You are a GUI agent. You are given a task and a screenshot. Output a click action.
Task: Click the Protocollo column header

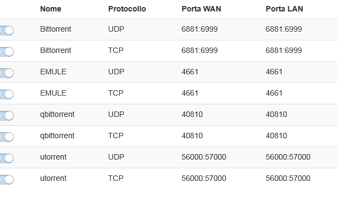click(x=127, y=9)
